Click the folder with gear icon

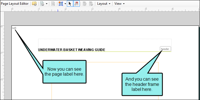point(34,4)
